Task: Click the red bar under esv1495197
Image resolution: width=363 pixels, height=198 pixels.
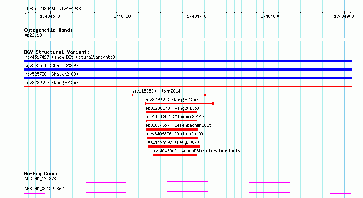Action: point(174,146)
